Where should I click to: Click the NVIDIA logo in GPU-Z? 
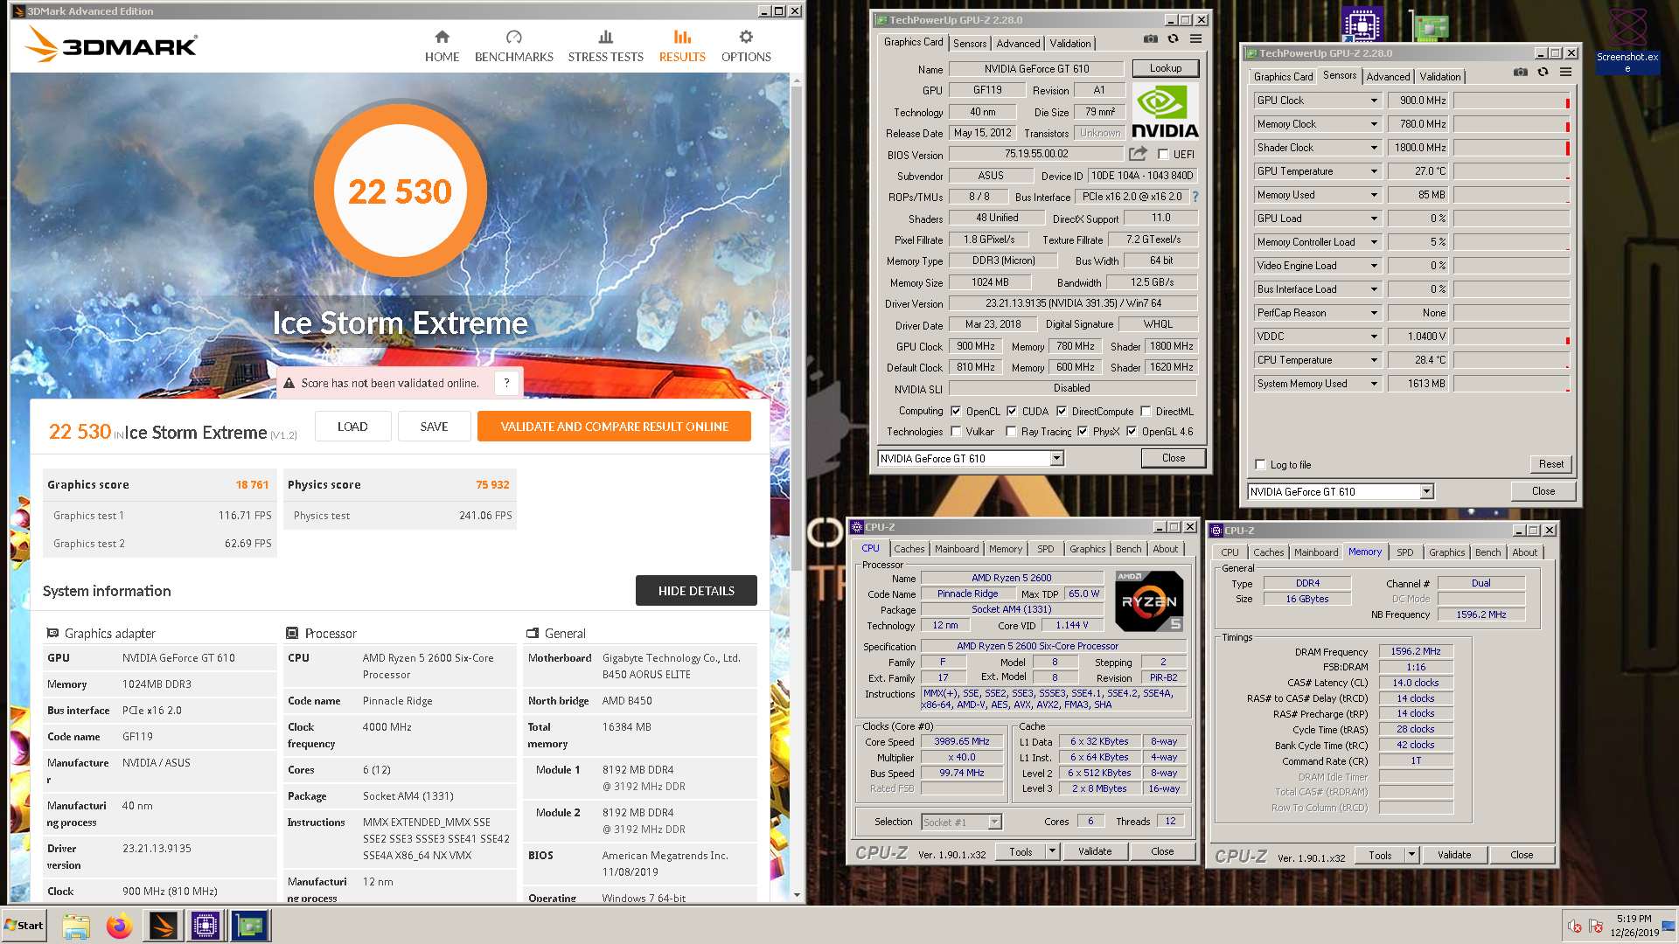tap(1165, 111)
